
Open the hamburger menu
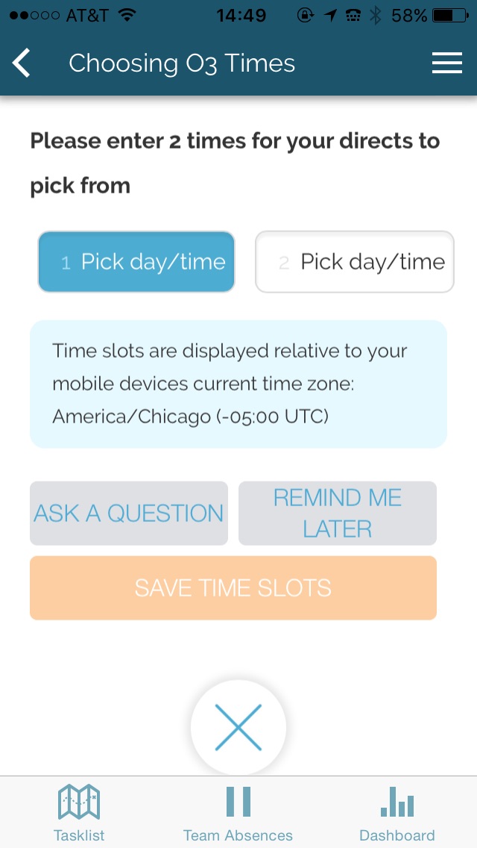(x=446, y=63)
